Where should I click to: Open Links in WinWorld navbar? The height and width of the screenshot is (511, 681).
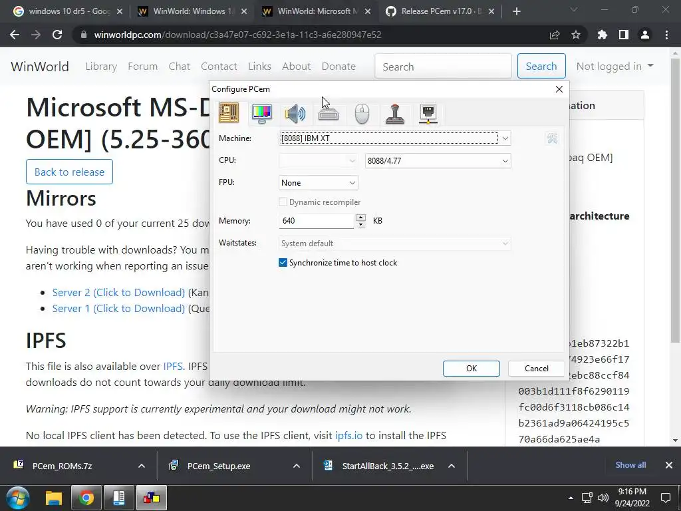pyautogui.click(x=260, y=67)
